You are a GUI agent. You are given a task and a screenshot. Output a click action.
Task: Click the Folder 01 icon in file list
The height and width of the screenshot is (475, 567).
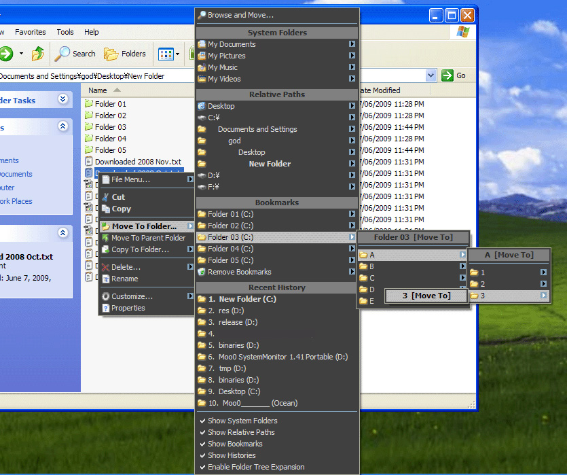coord(88,104)
